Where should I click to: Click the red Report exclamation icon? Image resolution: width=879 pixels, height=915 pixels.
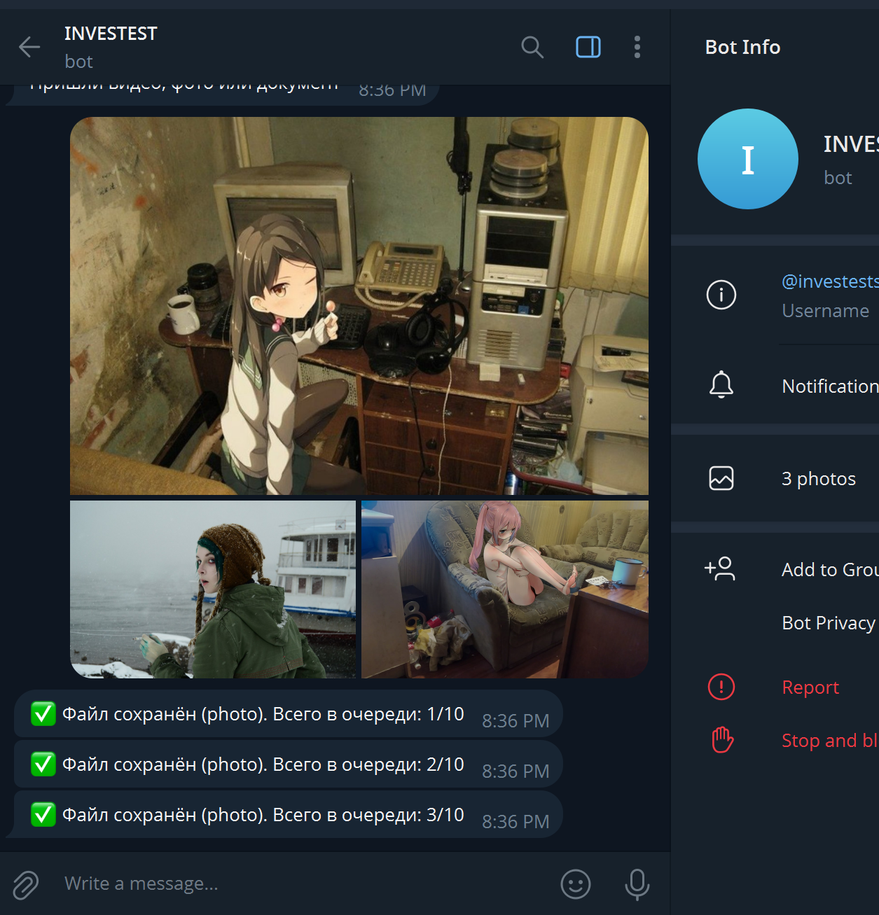point(721,687)
